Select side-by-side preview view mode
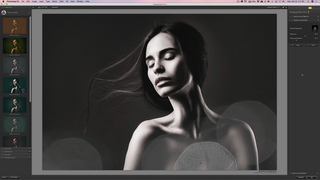Viewport: 320px width, 180px height. point(46,7)
